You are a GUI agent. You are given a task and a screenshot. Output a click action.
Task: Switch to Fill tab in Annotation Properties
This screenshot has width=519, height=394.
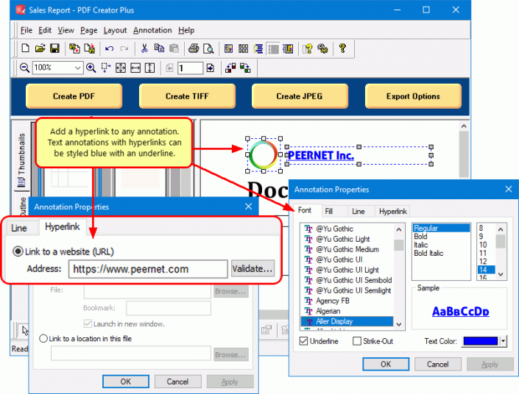point(328,211)
